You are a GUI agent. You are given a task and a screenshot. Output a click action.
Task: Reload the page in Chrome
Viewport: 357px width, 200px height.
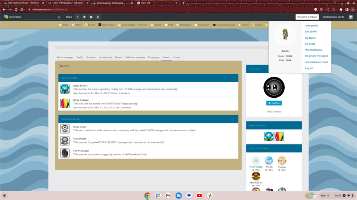point(16,9)
